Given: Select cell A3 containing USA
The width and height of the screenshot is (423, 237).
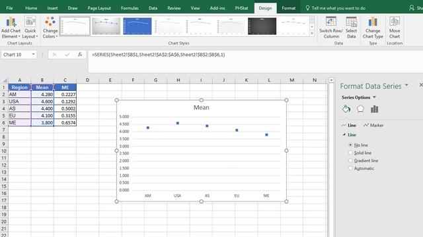Looking at the screenshot, I should [x=19, y=101].
